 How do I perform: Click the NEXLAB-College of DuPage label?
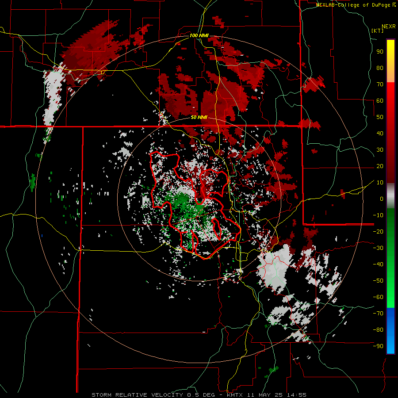pyautogui.click(x=353, y=5)
